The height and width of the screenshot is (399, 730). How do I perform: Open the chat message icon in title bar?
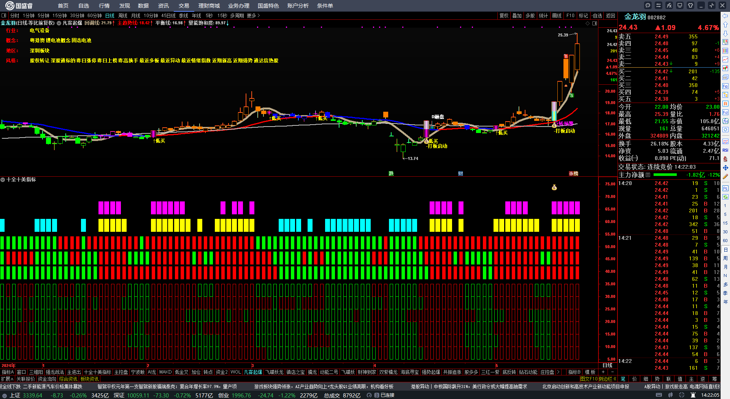pos(648,5)
